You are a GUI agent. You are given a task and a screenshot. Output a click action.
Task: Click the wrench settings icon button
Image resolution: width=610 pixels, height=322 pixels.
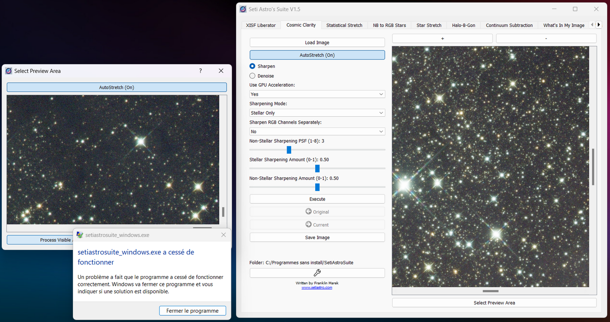tap(317, 273)
